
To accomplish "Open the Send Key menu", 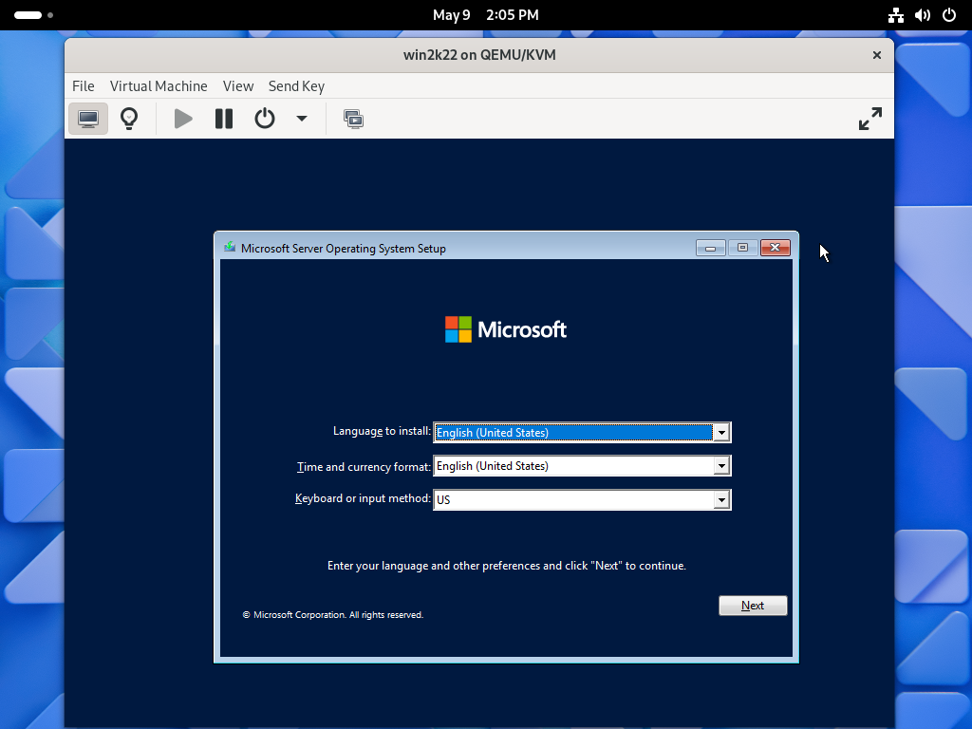I will pos(296,85).
